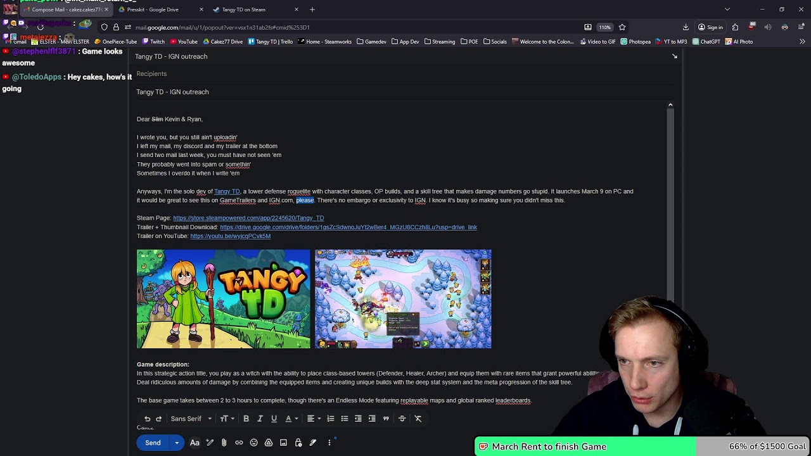Select the snowy gameplay screenshot image
The height and width of the screenshot is (456, 811).
coord(403,299)
